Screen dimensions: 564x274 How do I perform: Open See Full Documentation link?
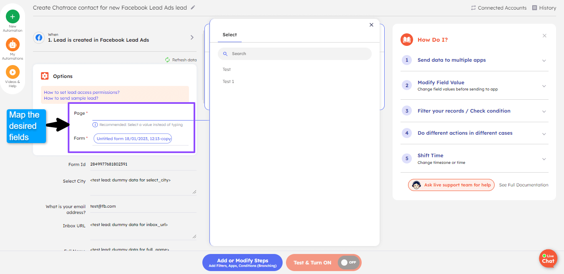coord(523,185)
